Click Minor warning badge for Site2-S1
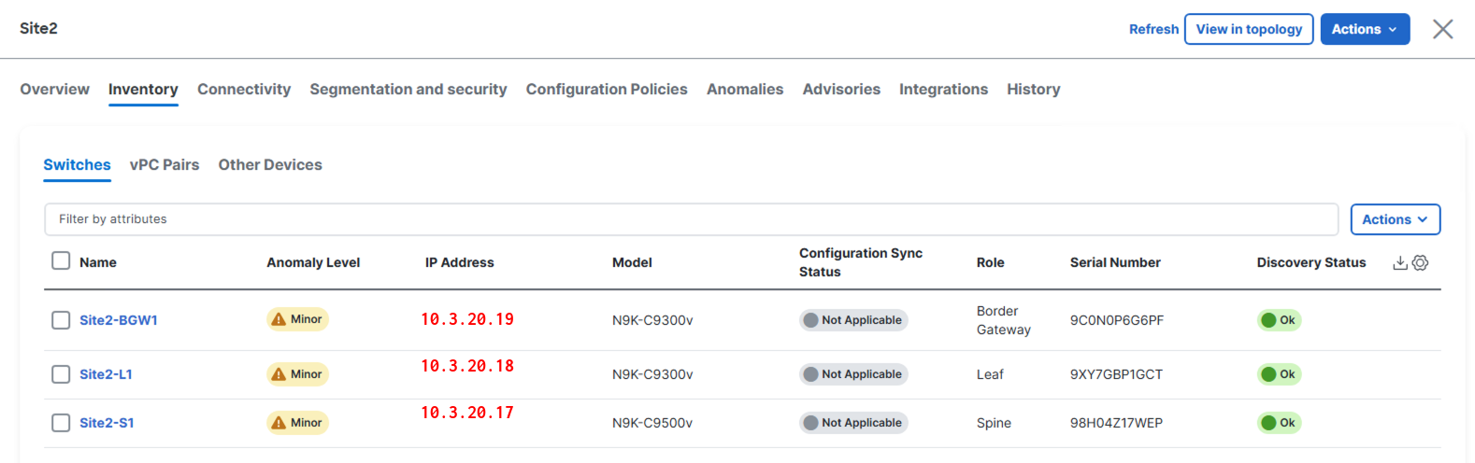 [x=297, y=423]
